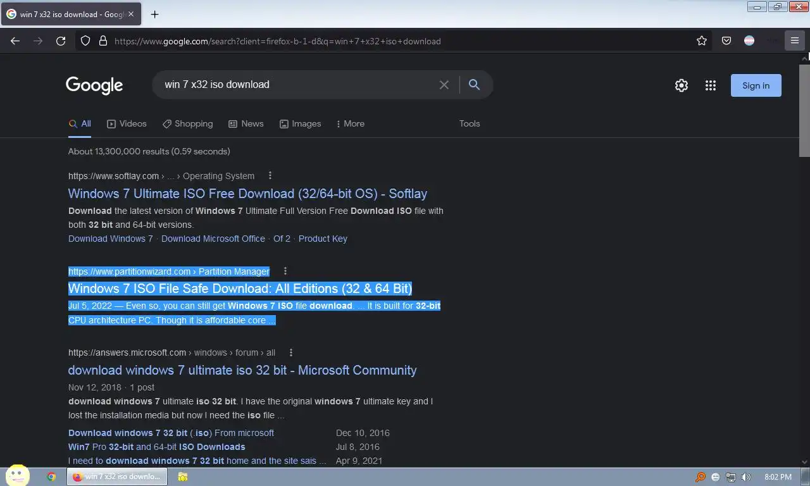The image size is (810, 486).
Task: Click the Google search query box
Action: pyautogui.click(x=297, y=85)
